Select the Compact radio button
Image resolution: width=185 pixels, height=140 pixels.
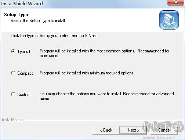point(13,73)
